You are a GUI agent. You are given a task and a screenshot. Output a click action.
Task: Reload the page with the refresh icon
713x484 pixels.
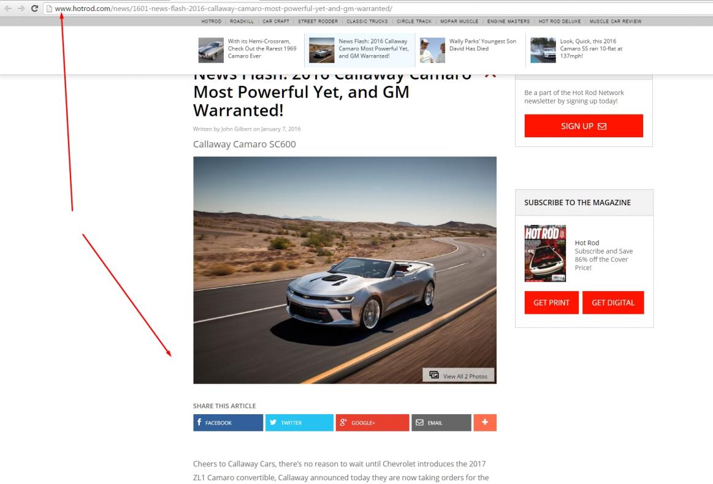coord(34,8)
